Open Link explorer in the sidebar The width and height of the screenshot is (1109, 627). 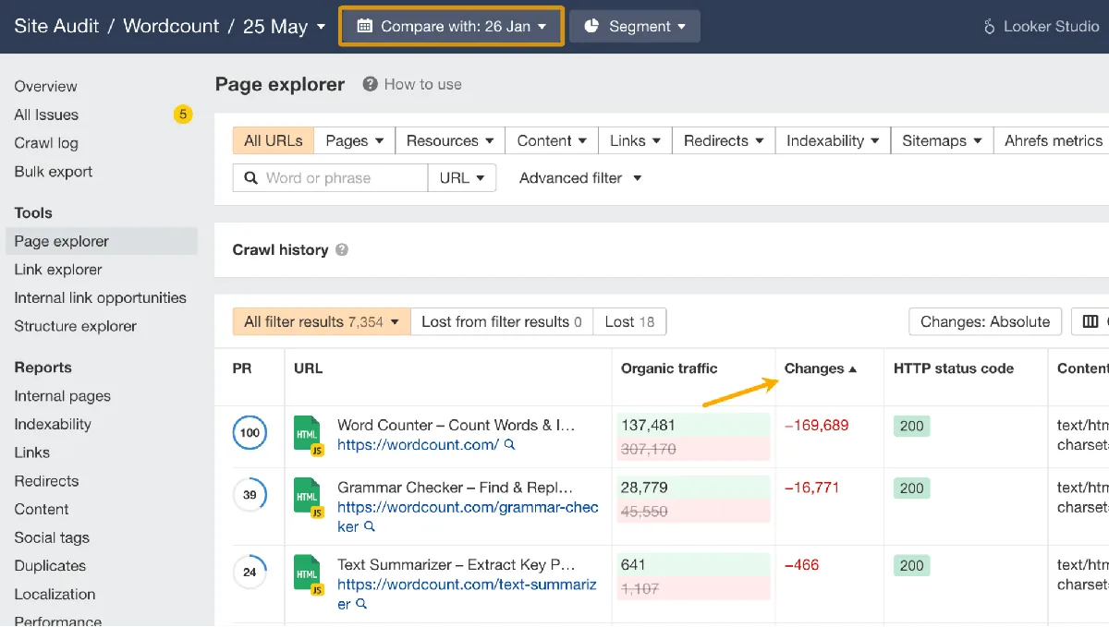[x=58, y=270]
